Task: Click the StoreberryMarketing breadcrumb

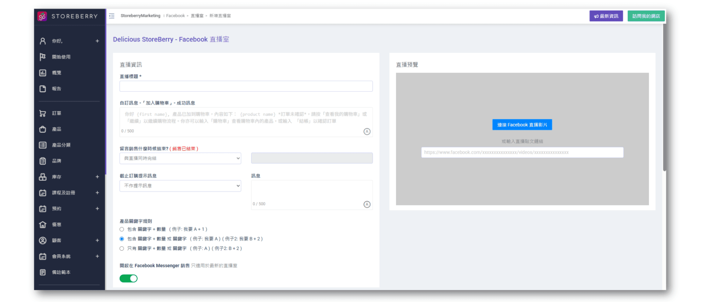Action: 140,16
